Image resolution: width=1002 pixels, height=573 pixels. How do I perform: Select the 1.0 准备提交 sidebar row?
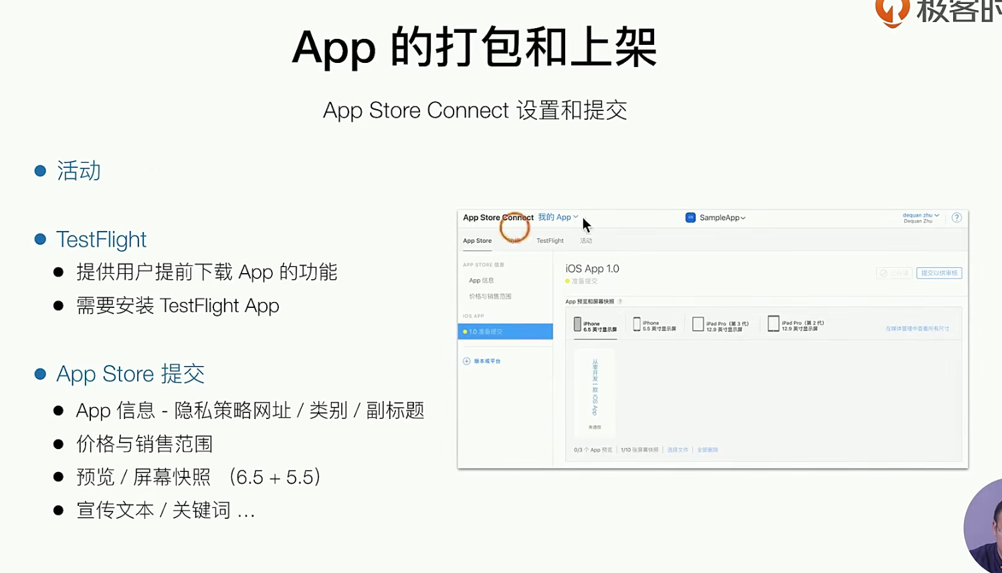point(505,331)
